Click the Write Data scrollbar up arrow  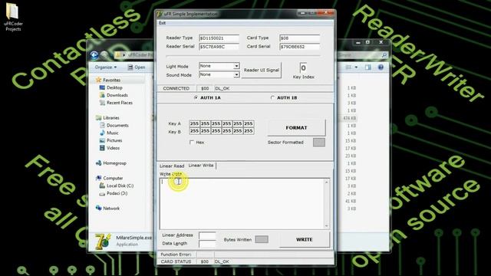click(327, 182)
